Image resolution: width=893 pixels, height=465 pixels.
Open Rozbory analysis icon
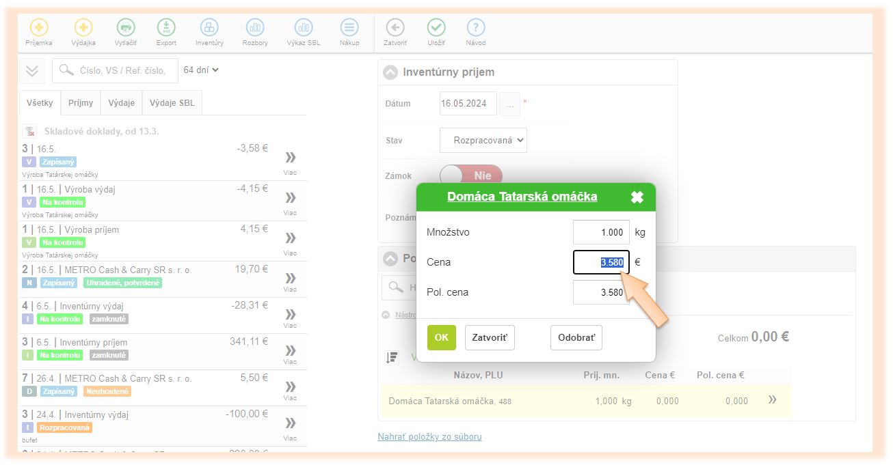pyautogui.click(x=255, y=28)
